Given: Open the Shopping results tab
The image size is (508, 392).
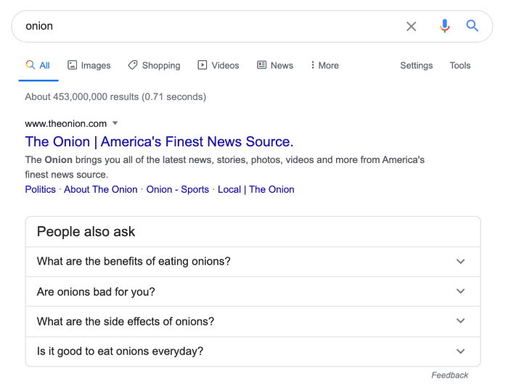Looking at the screenshot, I should (x=154, y=65).
